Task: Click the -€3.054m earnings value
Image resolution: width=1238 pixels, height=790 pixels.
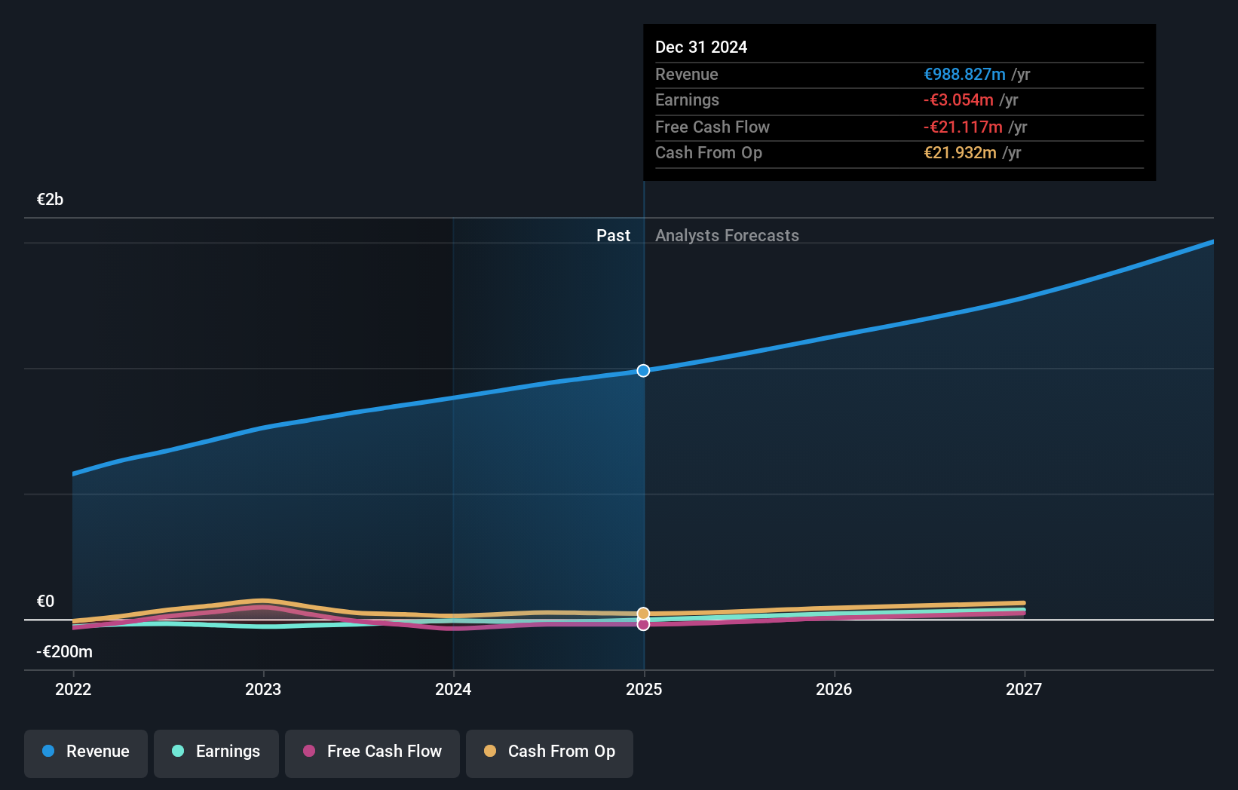Action: coord(958,100)
